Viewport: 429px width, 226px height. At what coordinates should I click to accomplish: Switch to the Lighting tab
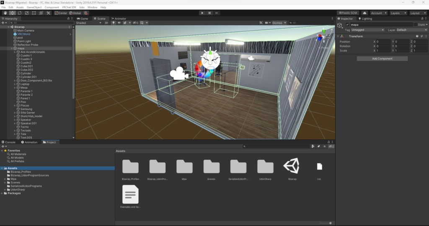[x=365, y=18]
